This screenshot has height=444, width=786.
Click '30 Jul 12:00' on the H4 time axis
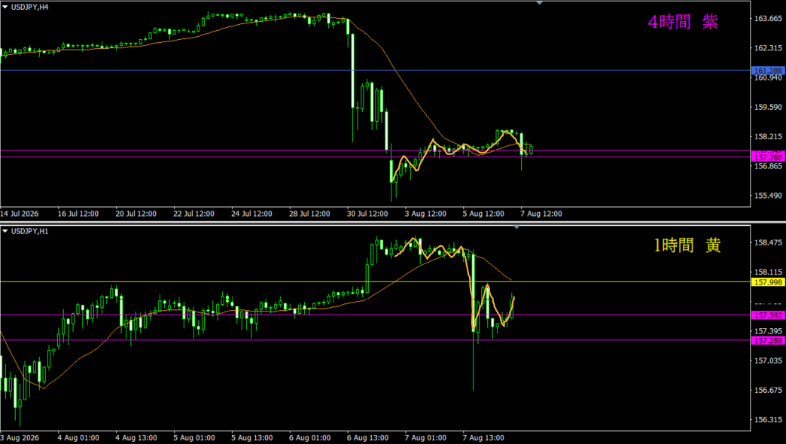367,214
